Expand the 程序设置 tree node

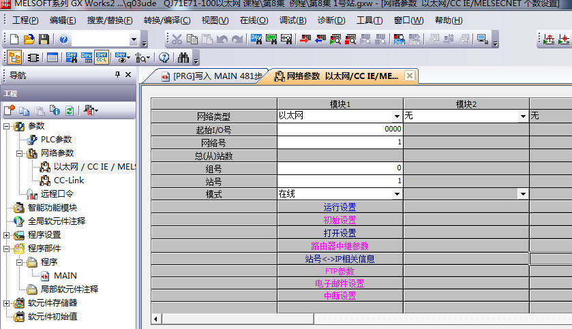click(7, 236)
